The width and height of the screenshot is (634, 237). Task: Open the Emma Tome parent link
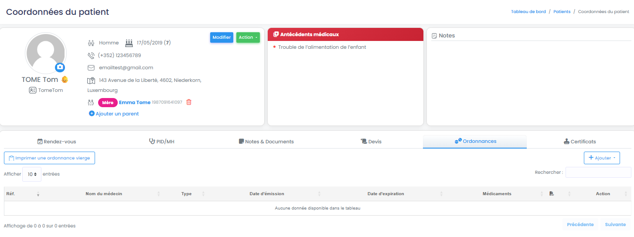(x=135, y=102)
